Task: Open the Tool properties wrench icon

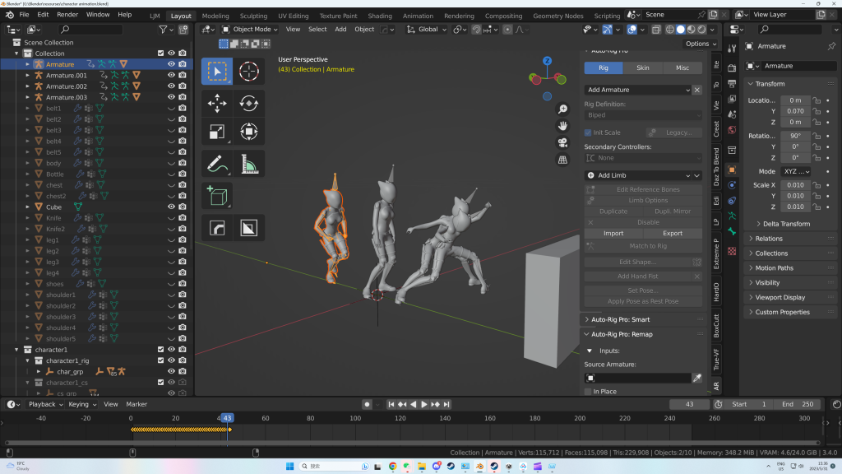Action: pyautogui.click(x=732, y=49)
